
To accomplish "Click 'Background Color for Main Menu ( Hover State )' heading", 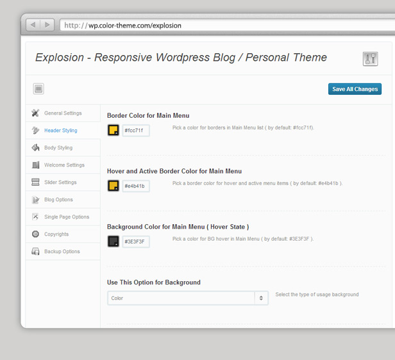I will click(178, 227).
